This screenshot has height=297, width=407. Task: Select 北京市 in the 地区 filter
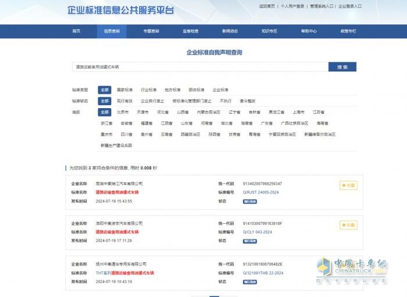pos(122,112)
